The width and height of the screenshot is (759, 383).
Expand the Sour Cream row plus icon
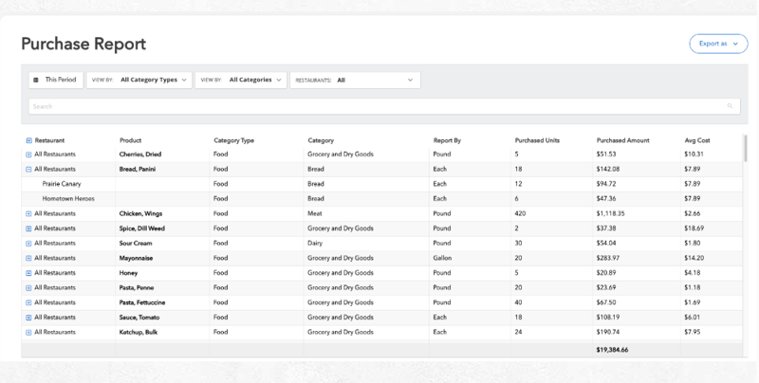point(28,244)
